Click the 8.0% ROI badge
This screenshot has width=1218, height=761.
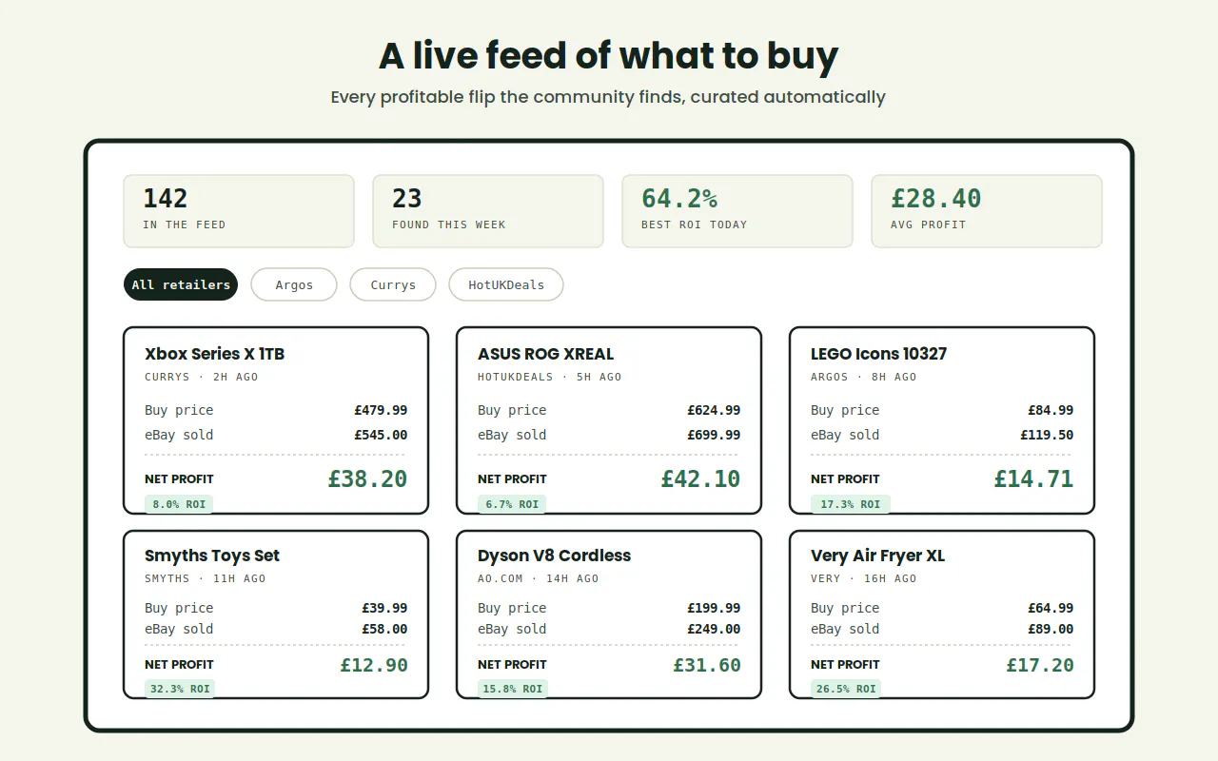click(179, 504)
